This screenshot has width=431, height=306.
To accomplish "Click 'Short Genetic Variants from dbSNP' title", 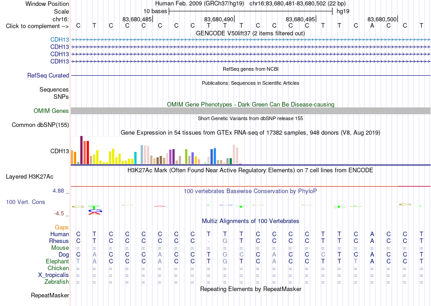I will tap(250, 118).
